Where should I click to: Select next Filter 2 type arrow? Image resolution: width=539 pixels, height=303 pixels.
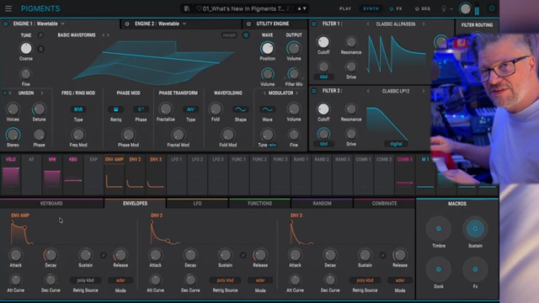[x=424, y=91]
